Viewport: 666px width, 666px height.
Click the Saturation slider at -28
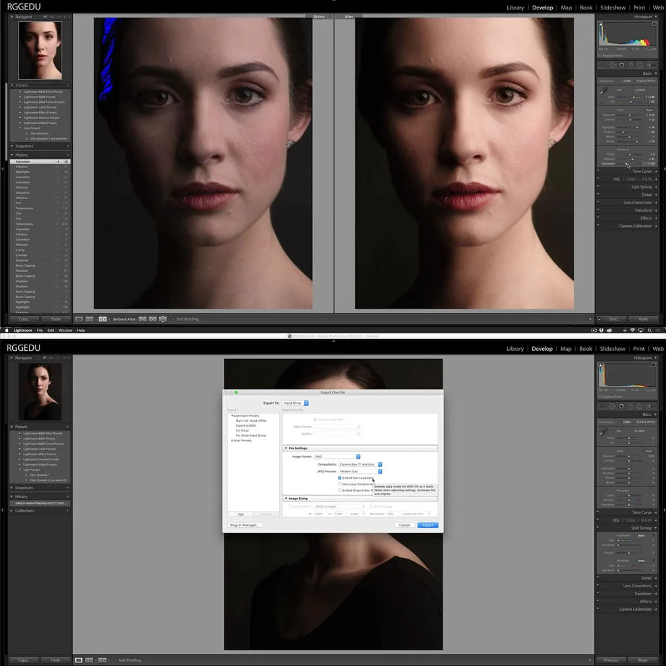point(627,164)
